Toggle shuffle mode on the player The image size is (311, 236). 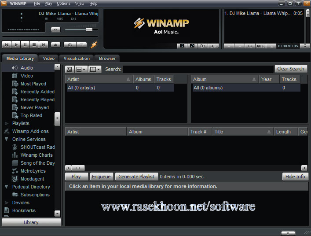tap(70, 44)
